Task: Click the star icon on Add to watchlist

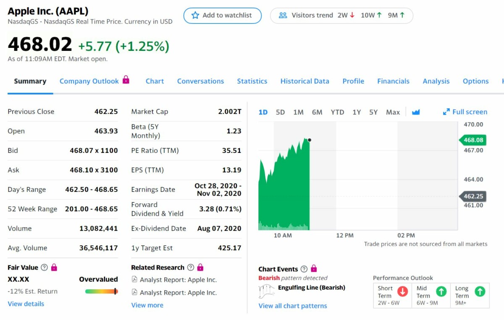Action: (195, 16)
